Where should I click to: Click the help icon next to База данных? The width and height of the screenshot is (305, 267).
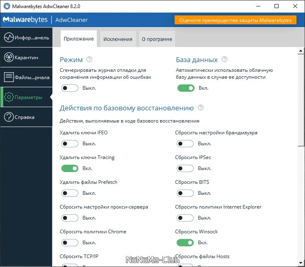(x=225, y=59)
